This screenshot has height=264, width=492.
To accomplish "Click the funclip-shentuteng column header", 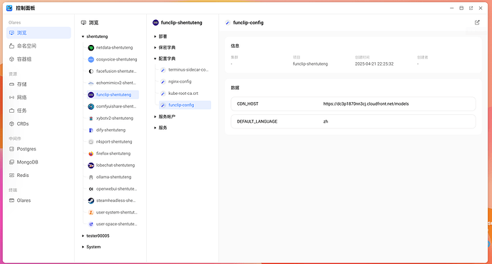I will (181, 23).
